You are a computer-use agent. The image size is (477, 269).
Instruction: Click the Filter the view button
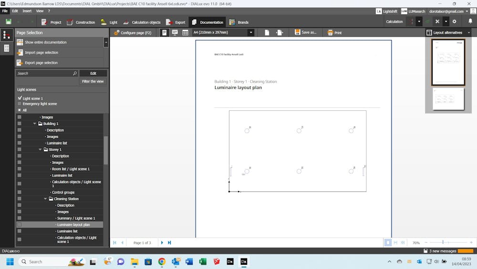pyautogui.click(x=93, y=81)
